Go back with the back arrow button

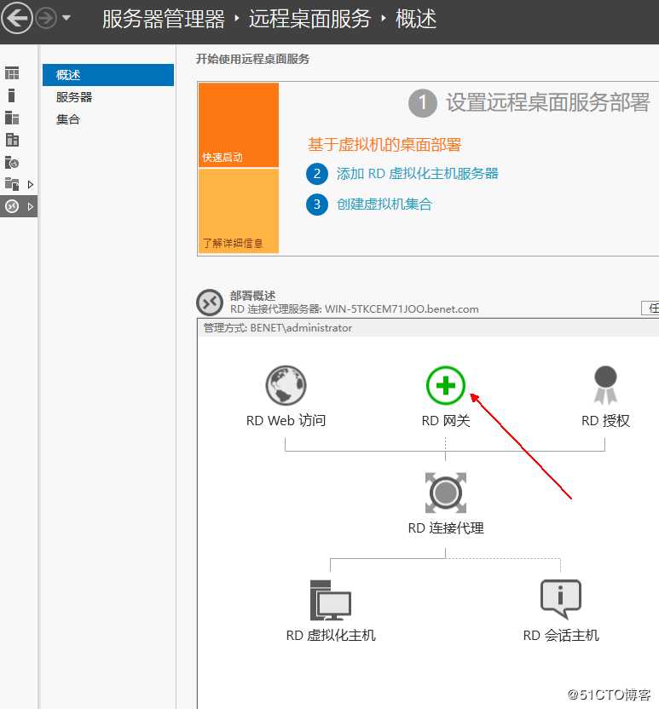click(x=17, y=19)
